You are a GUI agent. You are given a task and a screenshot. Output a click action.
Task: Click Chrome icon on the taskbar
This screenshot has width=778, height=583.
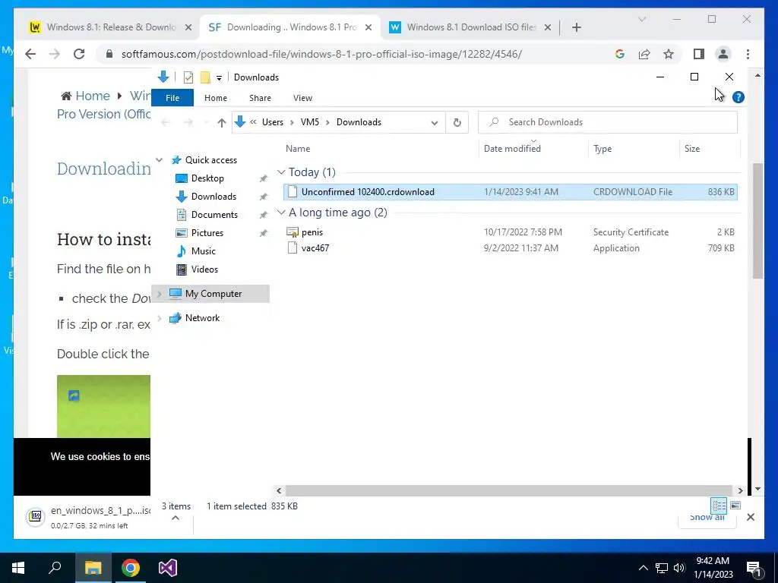click(x=131, y=568)
